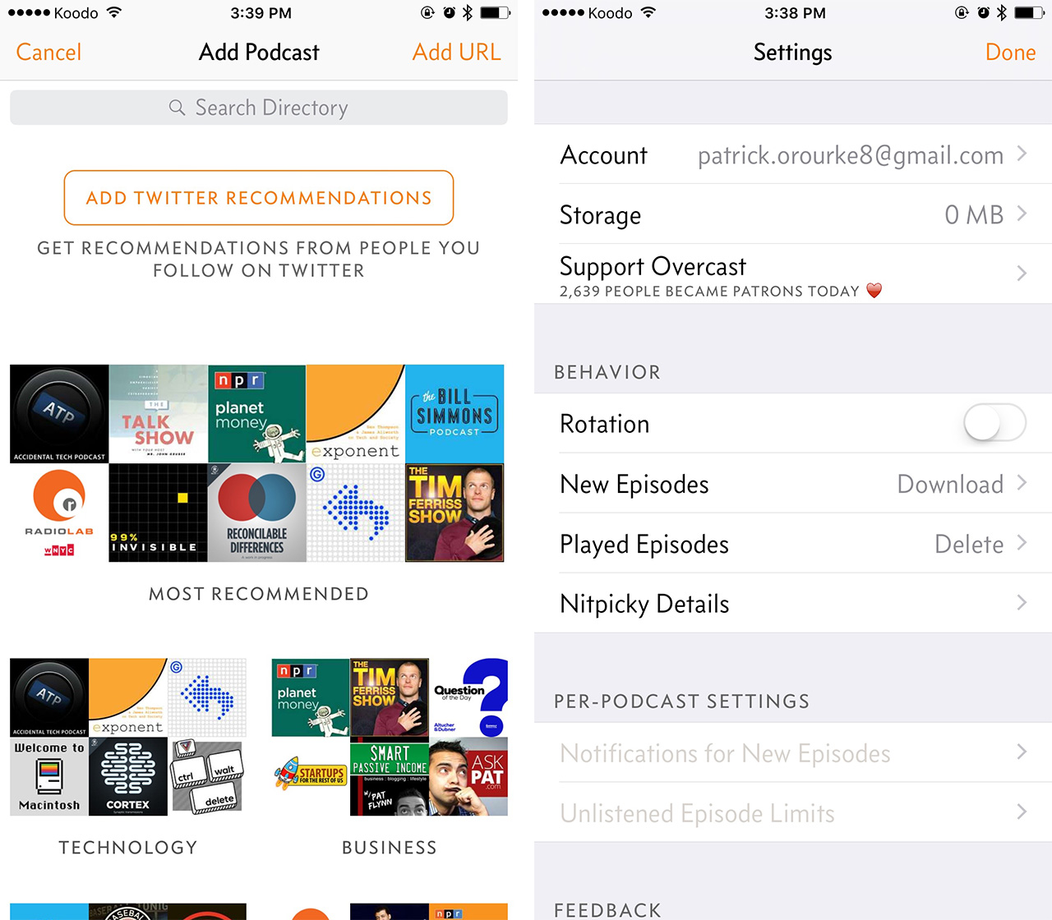Screen dimensions: 1052x920
Task: Open the Account settings row
Action: (x=793, y=155)
